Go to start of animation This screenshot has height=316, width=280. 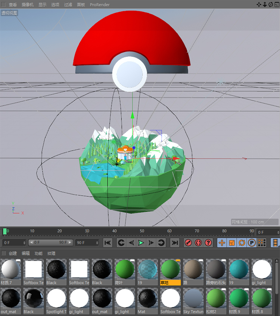[x=108, y=243]
